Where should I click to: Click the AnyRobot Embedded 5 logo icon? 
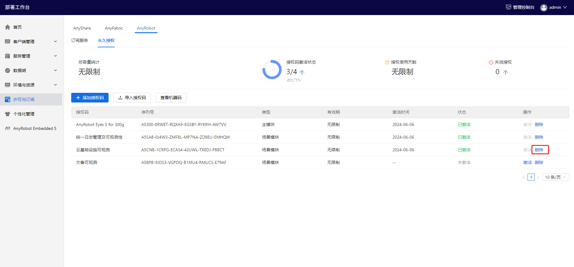pos(8,128)
